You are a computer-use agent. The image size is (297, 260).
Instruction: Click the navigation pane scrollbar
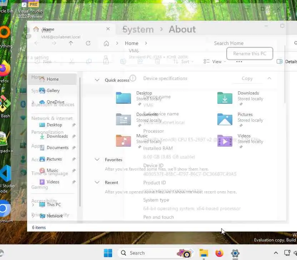click(x=80, y=142)
